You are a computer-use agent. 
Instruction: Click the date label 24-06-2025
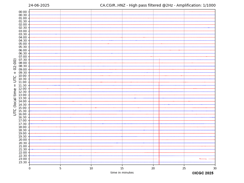(39, 6)
